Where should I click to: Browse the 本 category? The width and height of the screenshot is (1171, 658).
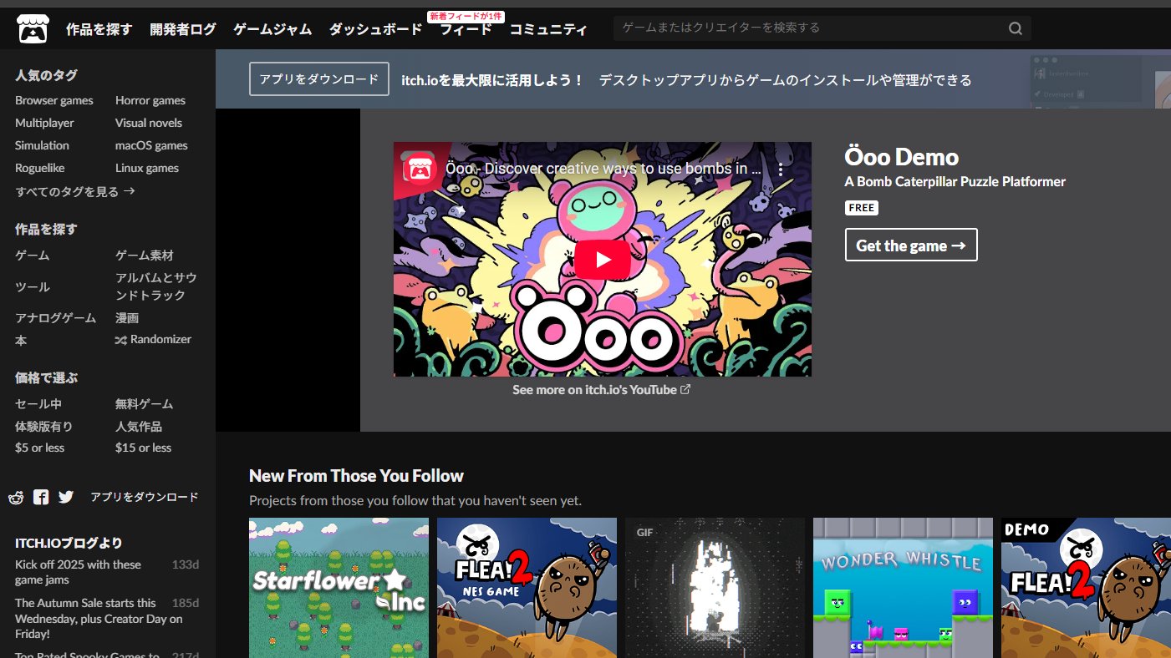coord(21,341)
